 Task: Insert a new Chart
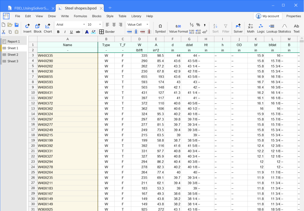[47, 28]
